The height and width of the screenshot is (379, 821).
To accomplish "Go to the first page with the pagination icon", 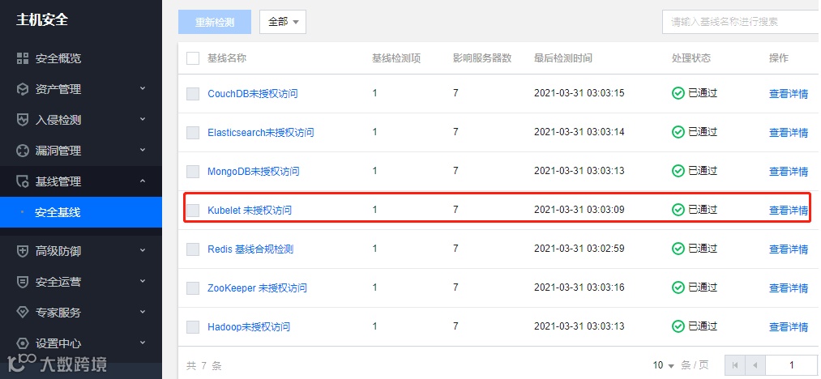I will (x=735, y=365).
